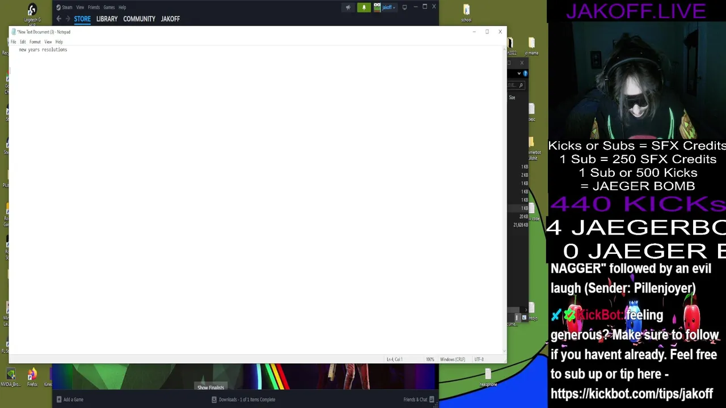Switch to the LIBRARY tab in Steam
Image resolution: width=726 pixels, height=408 pixels.
click(x=107, y=19)
